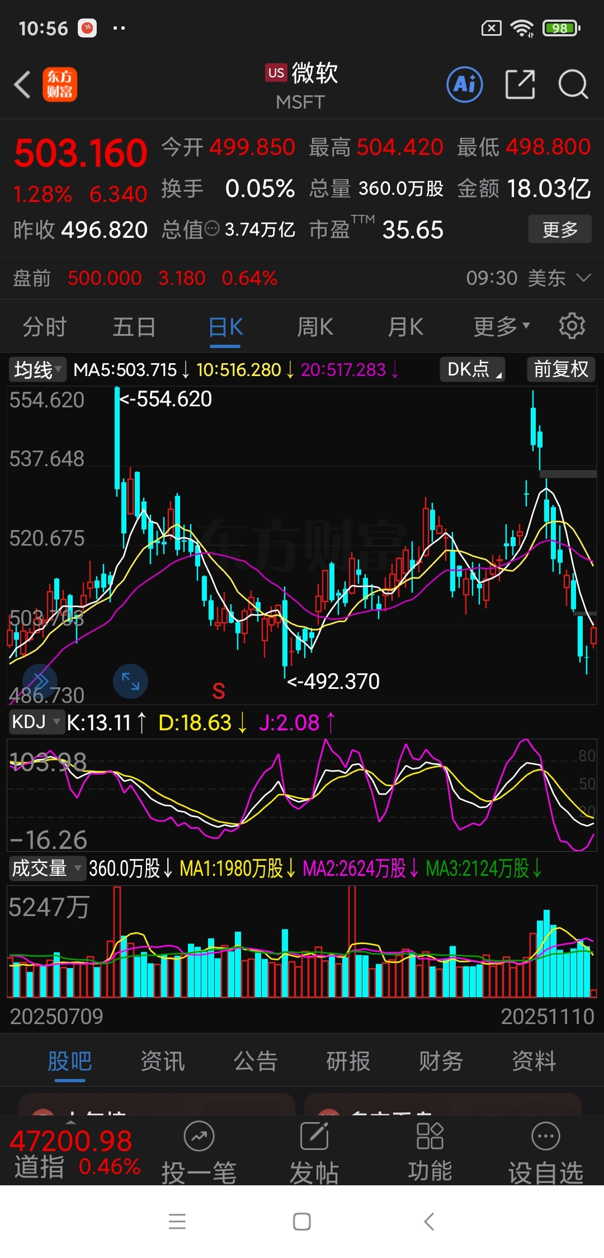
Task: Tap Android recent apps menu icon
Action: (x=177, y=1222)
